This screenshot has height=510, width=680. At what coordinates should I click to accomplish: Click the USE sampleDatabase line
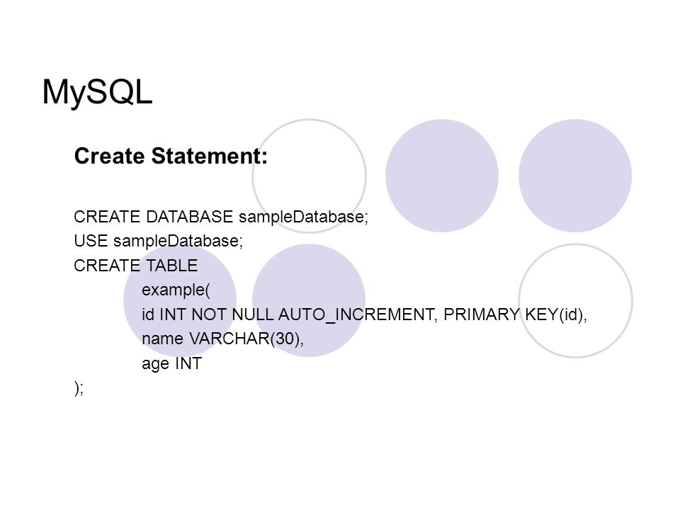(158, 241)
